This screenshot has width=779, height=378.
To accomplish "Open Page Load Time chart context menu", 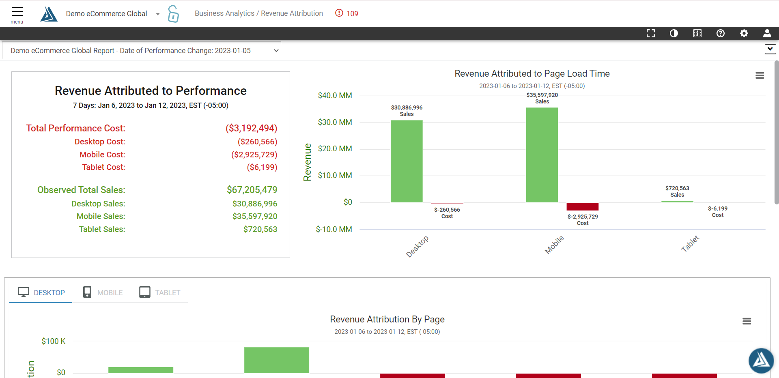I will pyautogui.click(x=760, y=75).
